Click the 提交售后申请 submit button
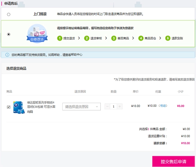The height and width of the screenshot is (167, 196). 173,161
